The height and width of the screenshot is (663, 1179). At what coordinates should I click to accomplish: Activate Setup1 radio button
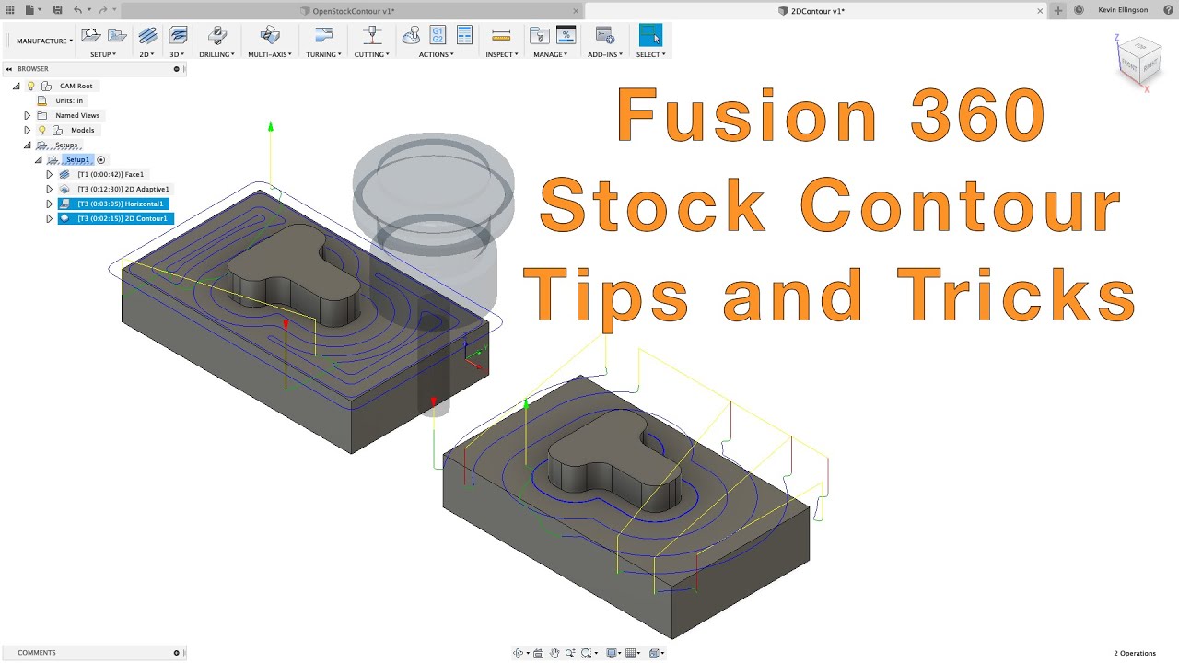[x=101, y=159]
